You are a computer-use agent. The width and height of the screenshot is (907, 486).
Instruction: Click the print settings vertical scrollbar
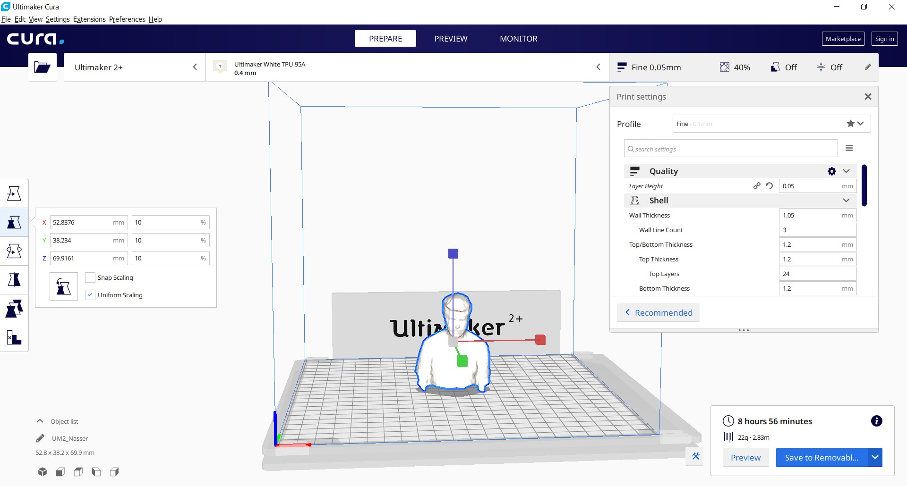(864, 185)
